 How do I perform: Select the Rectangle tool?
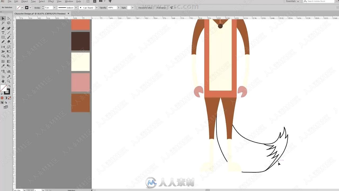[3, 37]
